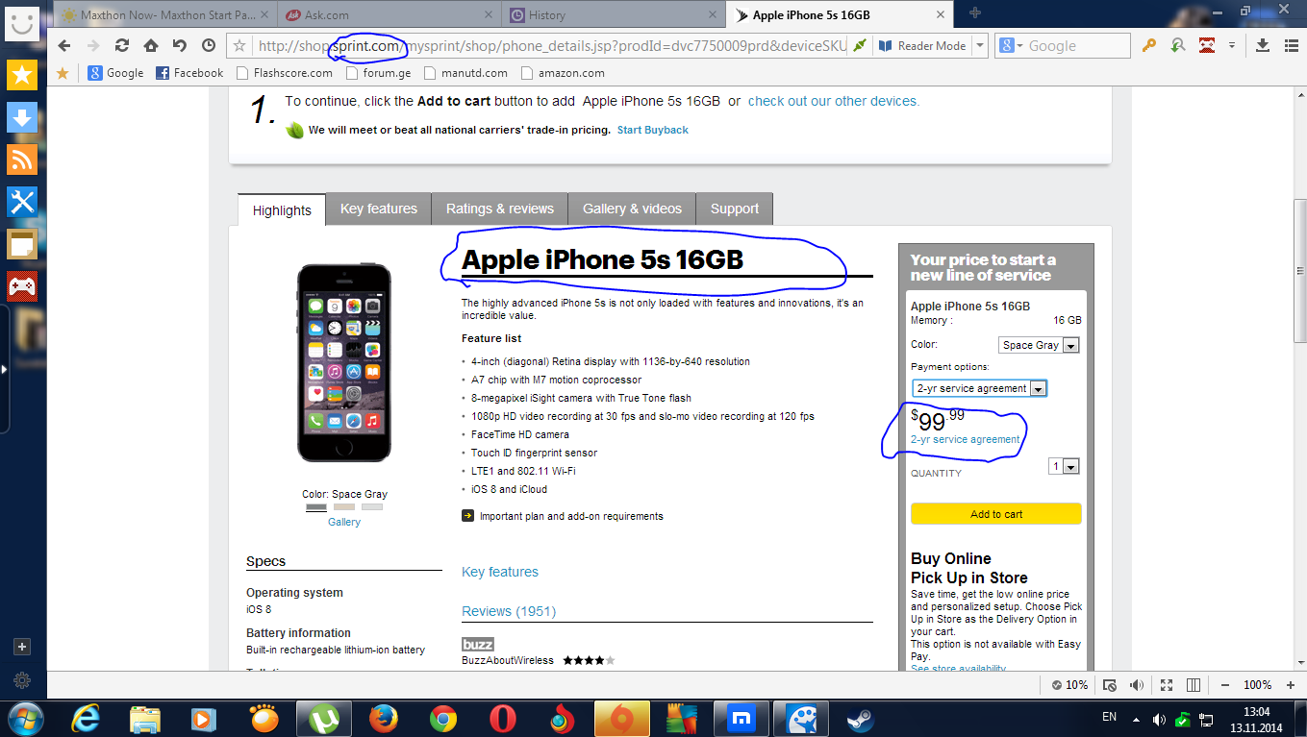The width and height of the screenshot is (1307, 737).
Task: Launch Opera from the taskbar
Action: click(x=503, y=718)
